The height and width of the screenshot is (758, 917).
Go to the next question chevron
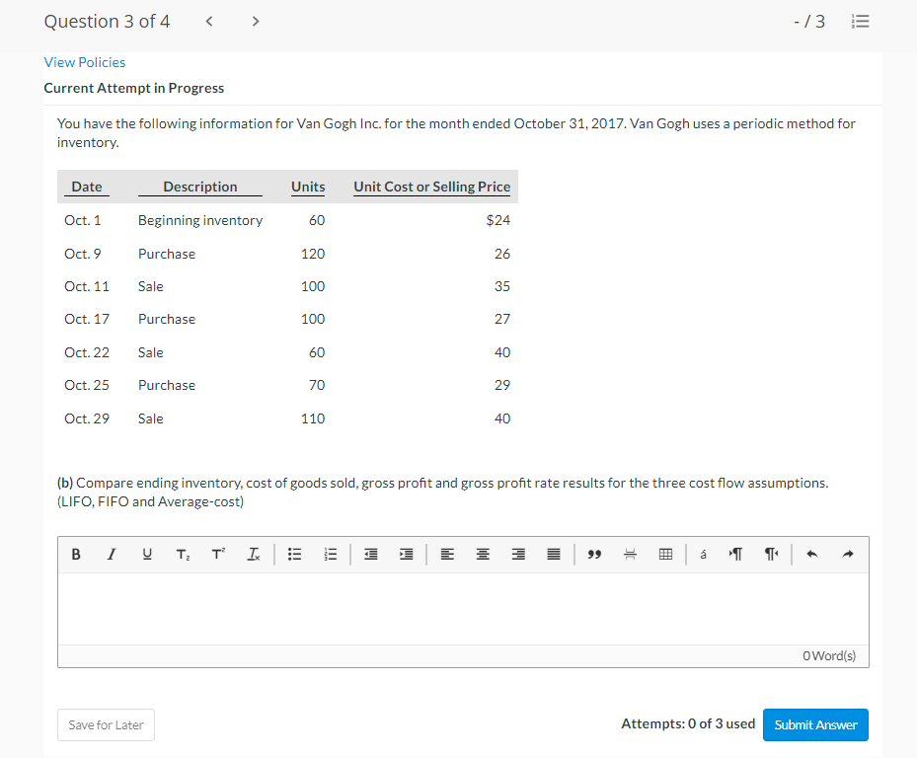click(x=255, y=20)
